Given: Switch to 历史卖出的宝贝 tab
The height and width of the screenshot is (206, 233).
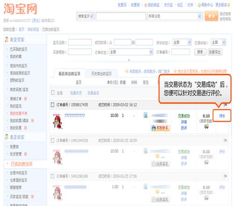Looking at the screenshot, I should coord(101,74).
